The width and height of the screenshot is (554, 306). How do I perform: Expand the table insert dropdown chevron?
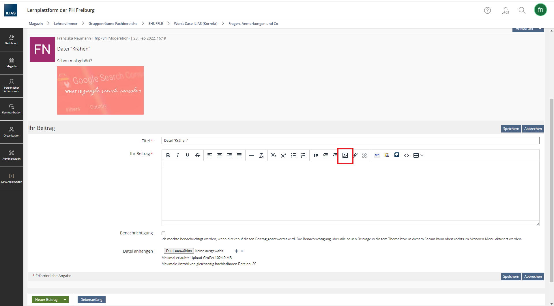pos(422,155)
